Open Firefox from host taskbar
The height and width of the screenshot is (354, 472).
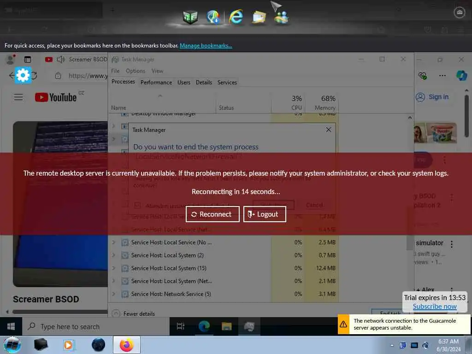tap(127, 345)
